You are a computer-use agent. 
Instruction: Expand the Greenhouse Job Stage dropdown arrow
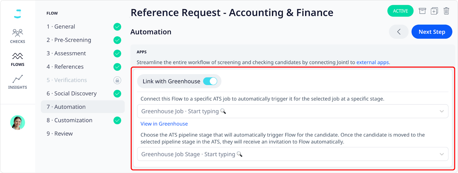[x=442, y=154]
